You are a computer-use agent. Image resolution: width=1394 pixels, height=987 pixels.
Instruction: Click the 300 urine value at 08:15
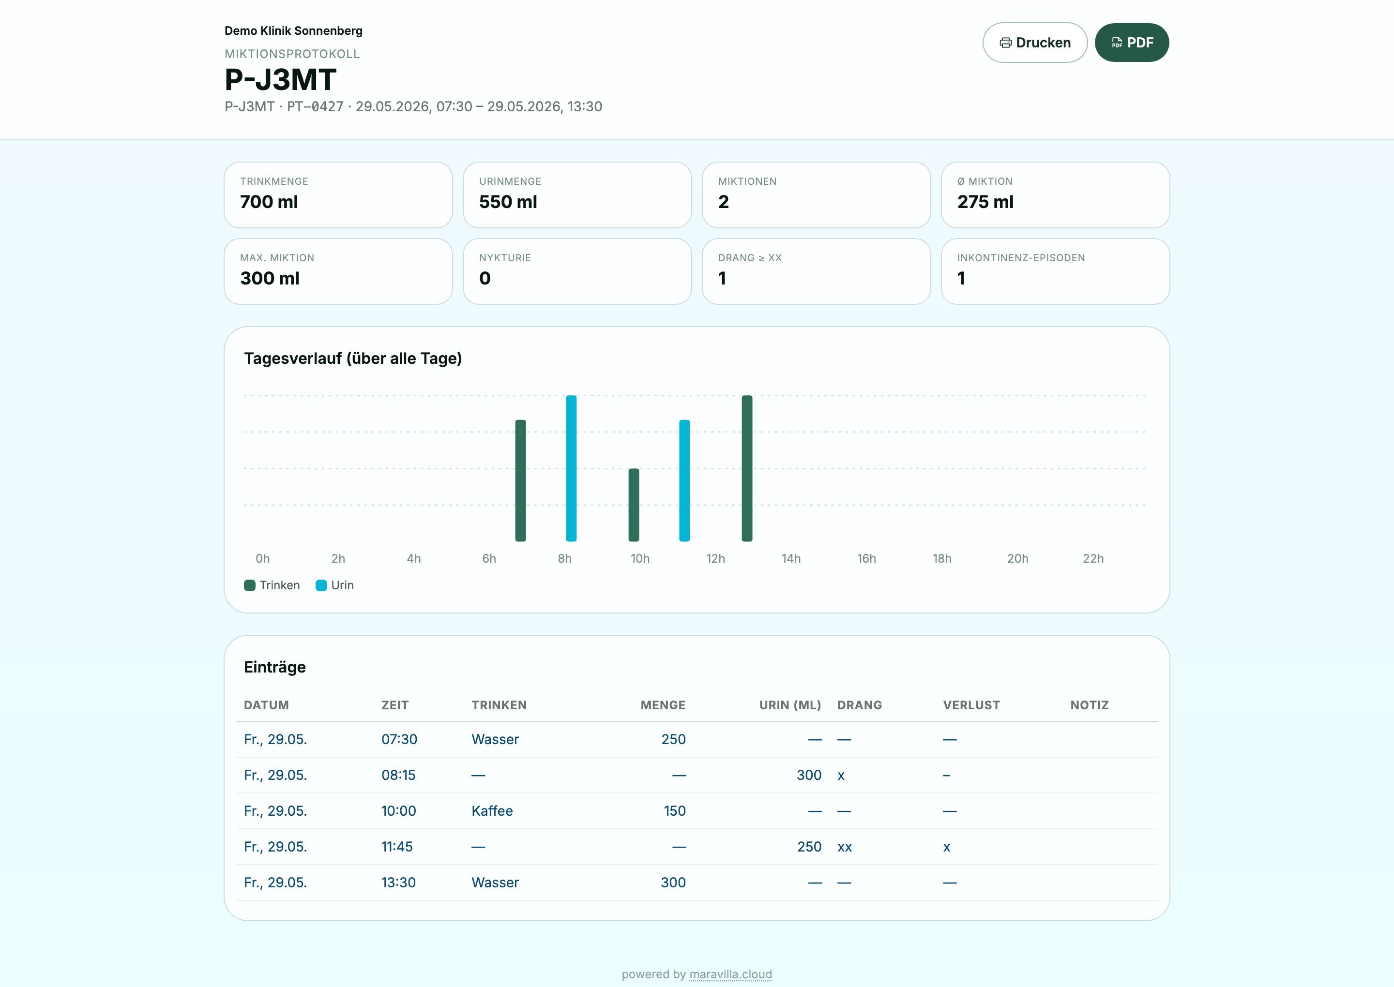tap(808, 775)
